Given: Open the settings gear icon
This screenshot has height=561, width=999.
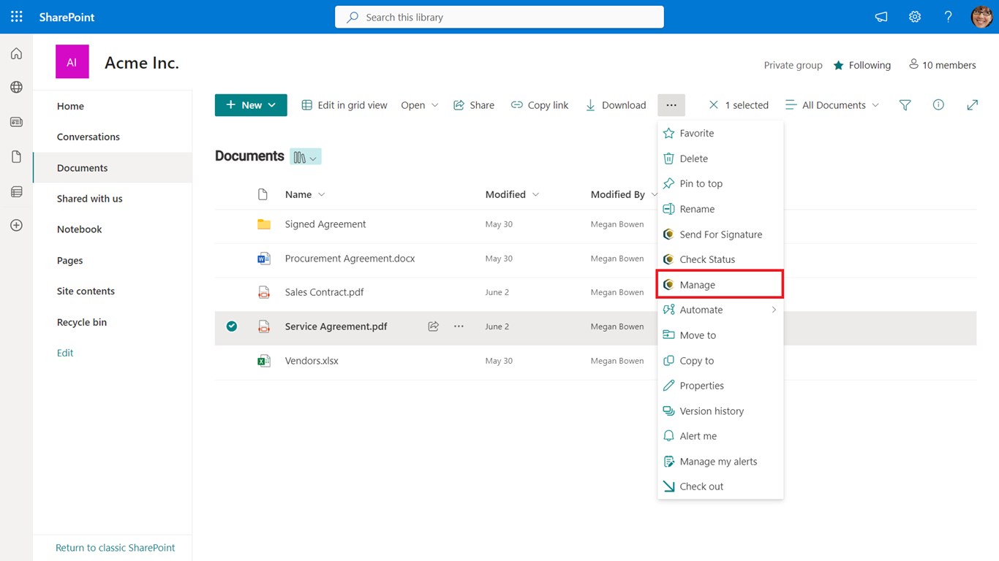Looking at the screenshot, I should 915,17.
